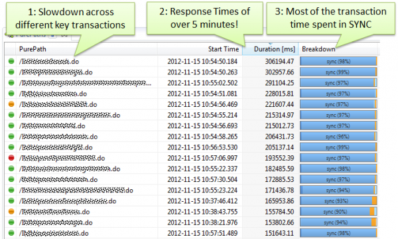Click green status icon of 151643.11 ms row

11,233
